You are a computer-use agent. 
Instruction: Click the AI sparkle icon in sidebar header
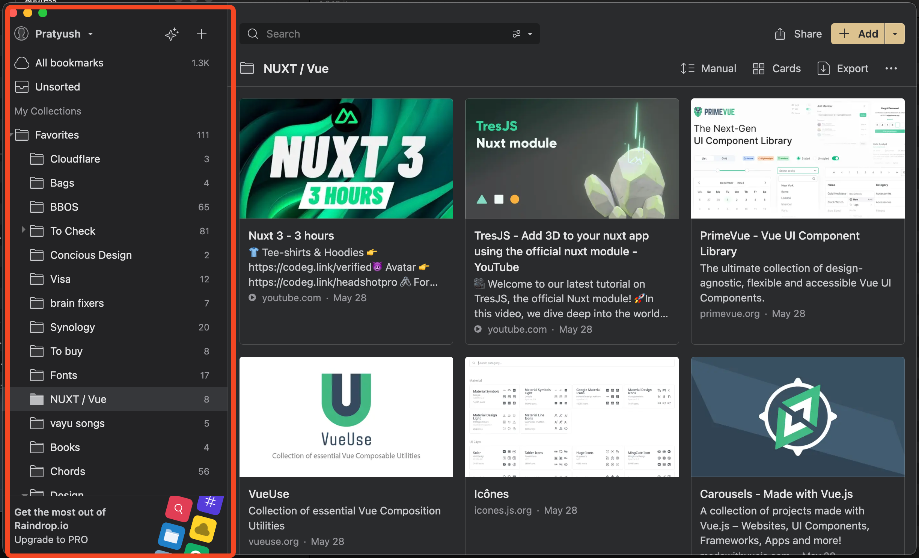point(172,34)
